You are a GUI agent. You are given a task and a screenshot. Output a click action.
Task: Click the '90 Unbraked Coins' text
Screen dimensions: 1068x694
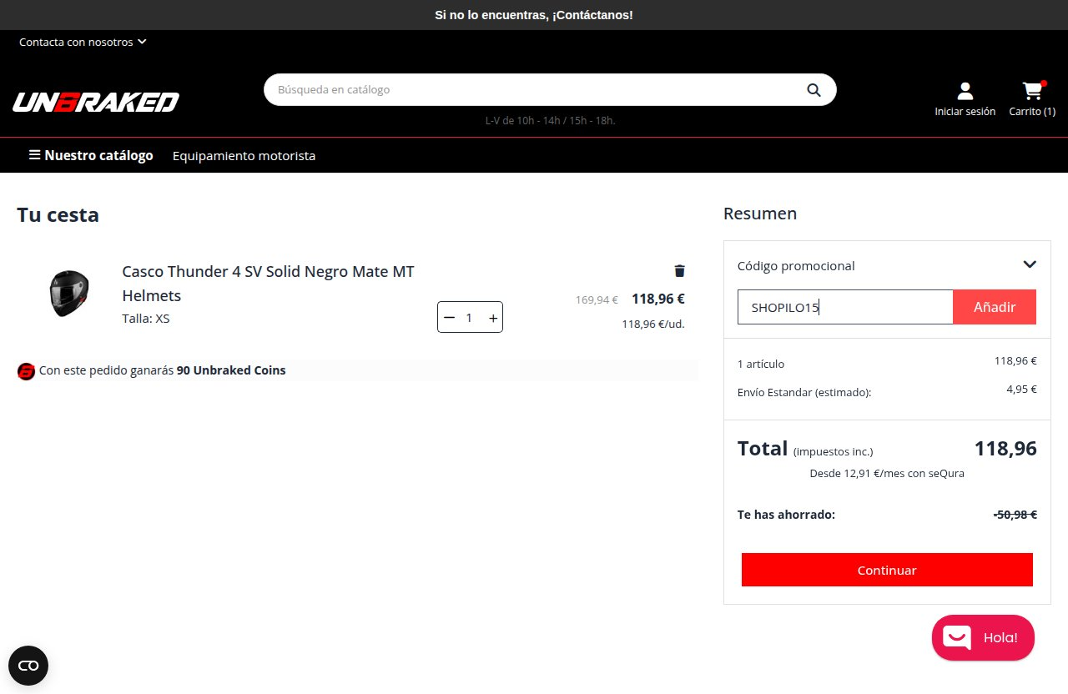[231, 370]
